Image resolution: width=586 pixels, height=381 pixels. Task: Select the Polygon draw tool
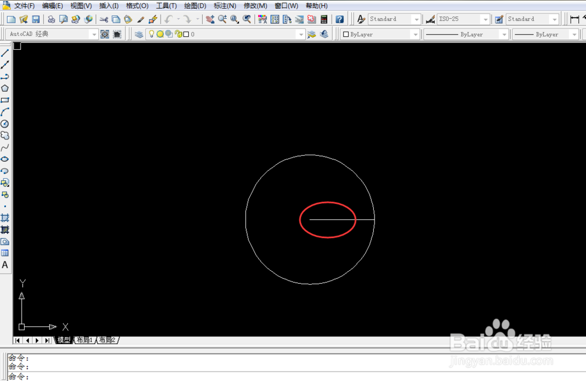click(x=5, y=89)
